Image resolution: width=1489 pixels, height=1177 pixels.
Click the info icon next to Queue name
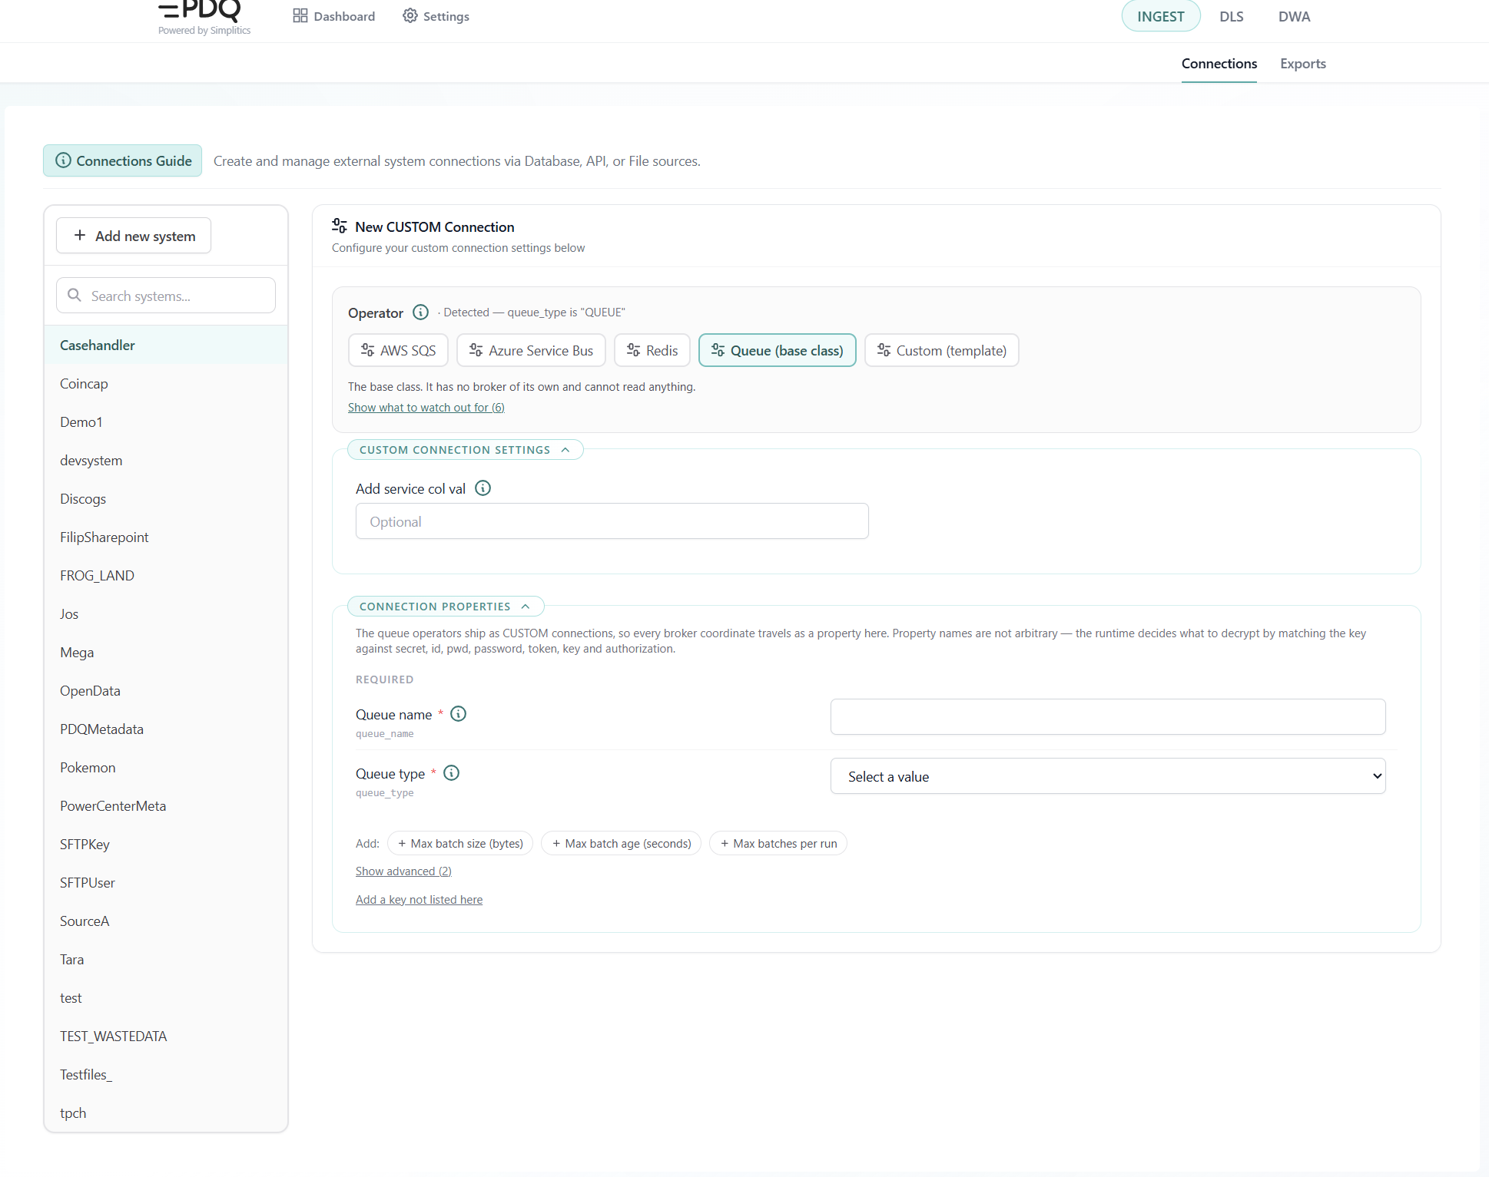(458, 714)
